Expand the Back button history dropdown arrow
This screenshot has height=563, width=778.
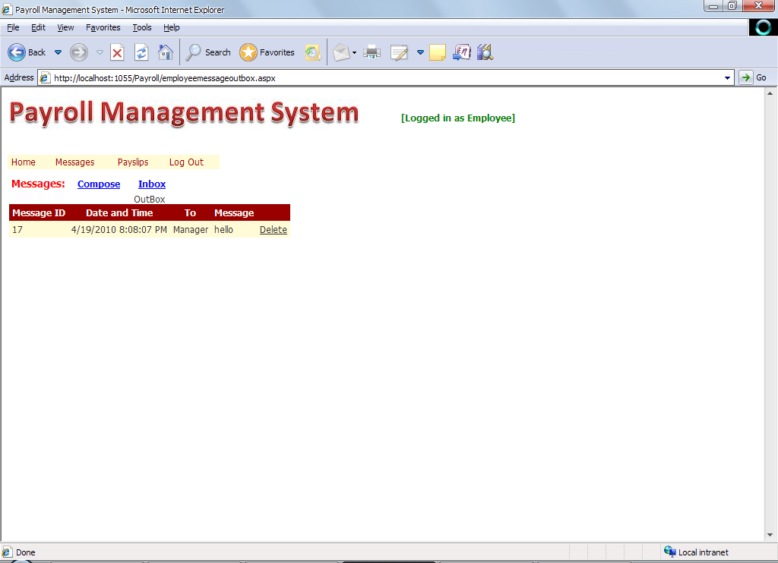[x=58, y=52]
